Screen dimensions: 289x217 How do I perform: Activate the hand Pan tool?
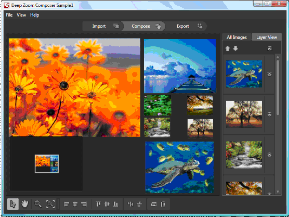point(25,204)
